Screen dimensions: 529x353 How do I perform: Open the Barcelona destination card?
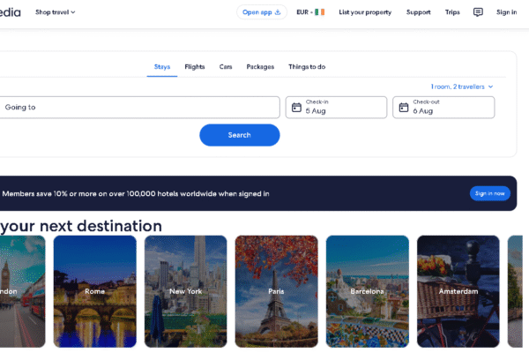pyautogui.click(x=367, y=291)
